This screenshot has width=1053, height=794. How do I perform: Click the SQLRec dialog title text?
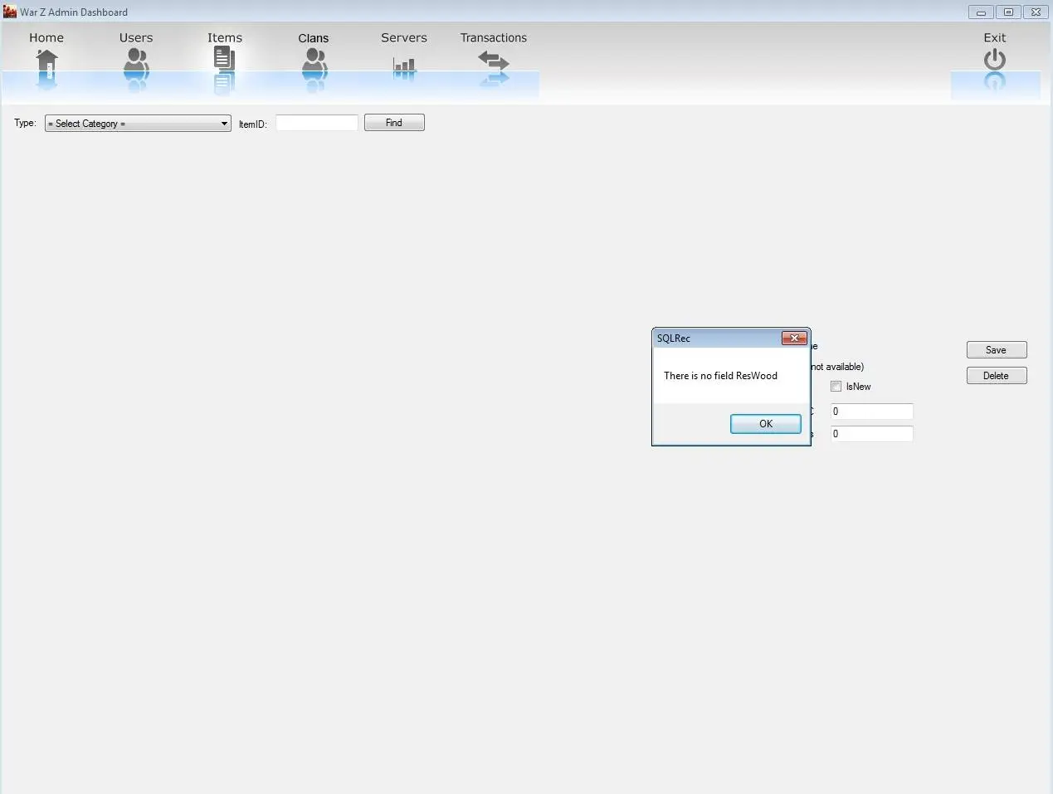click(674, 339)
